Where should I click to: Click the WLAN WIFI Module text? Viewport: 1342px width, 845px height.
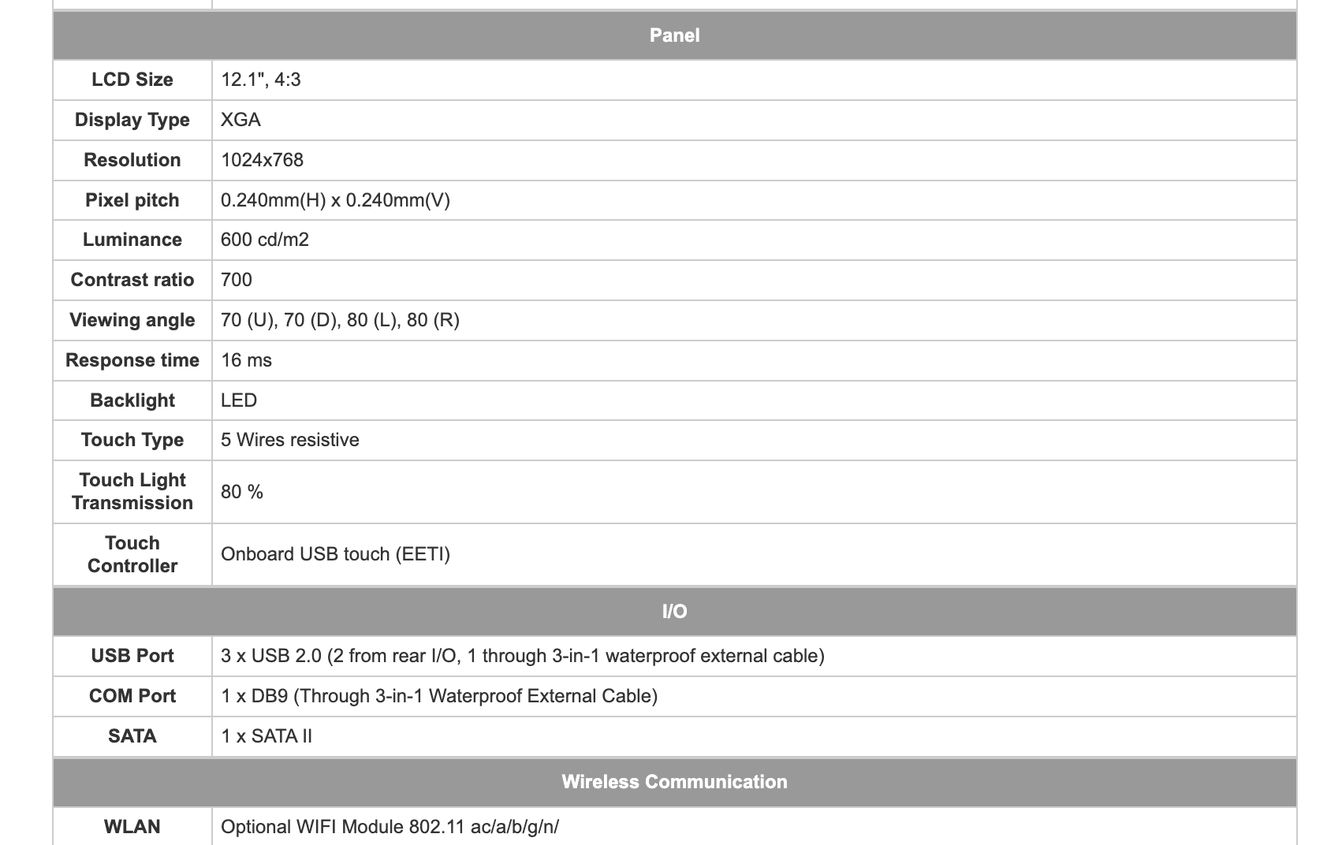390,827
